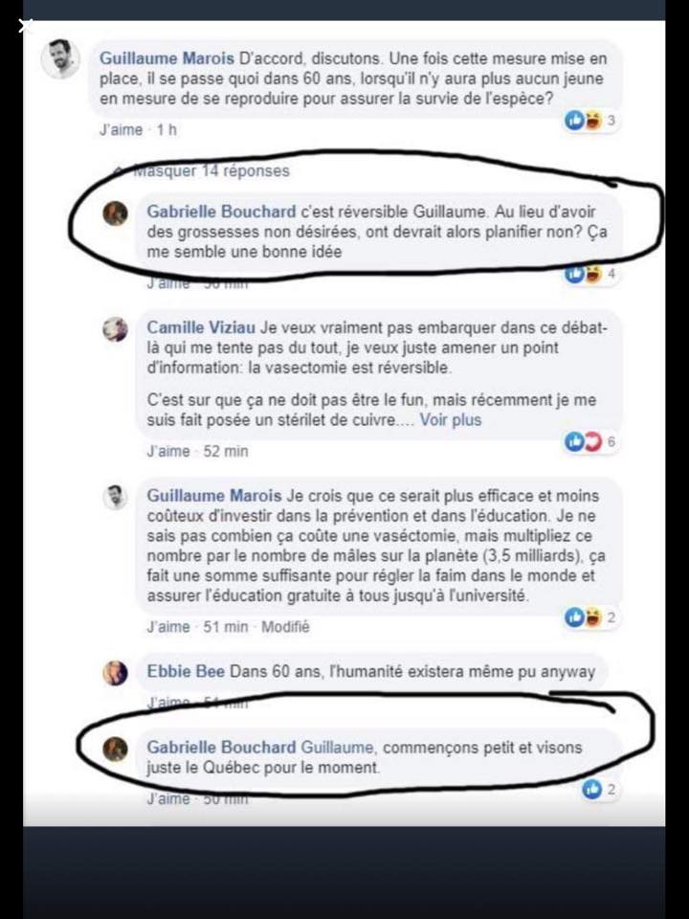Screen dimensions: 689x919
Task: Click Camille Viziau's avatar picture
Action: click(116, 329)
